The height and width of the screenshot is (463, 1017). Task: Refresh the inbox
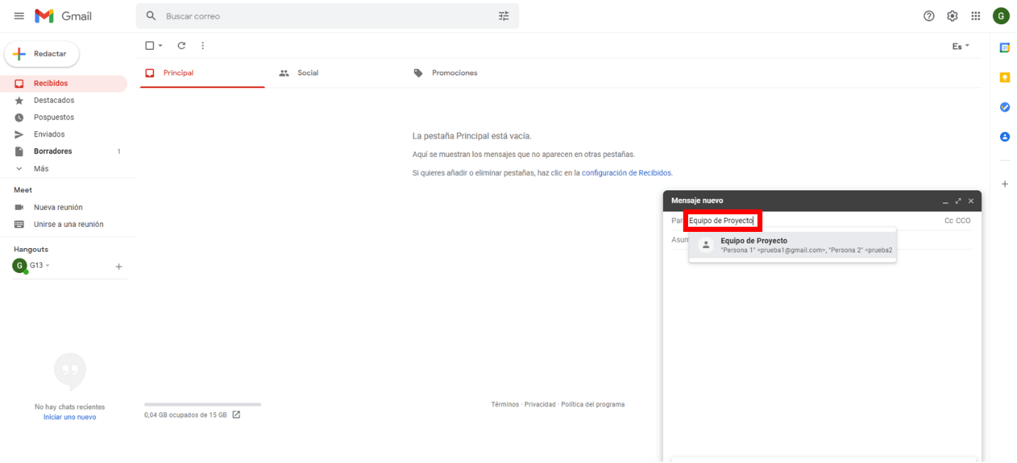click(x=181, y=45)
